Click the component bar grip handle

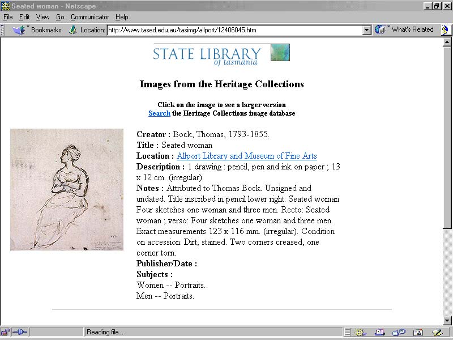(x=348, y=332)
